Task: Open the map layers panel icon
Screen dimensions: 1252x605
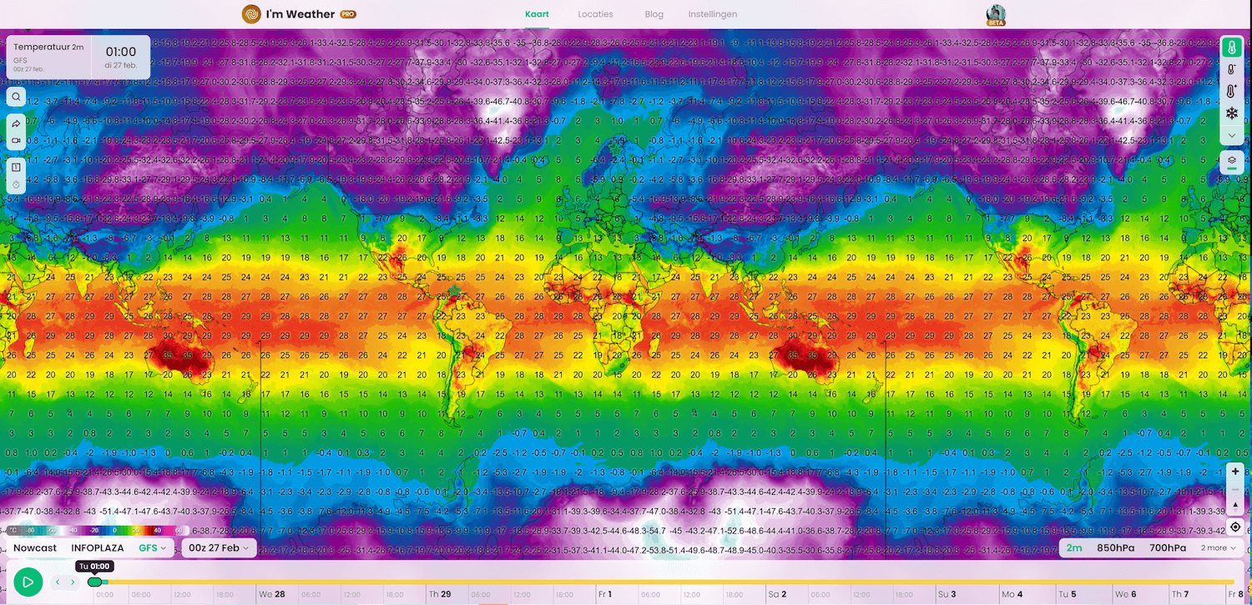Action: coord(1233,162)
